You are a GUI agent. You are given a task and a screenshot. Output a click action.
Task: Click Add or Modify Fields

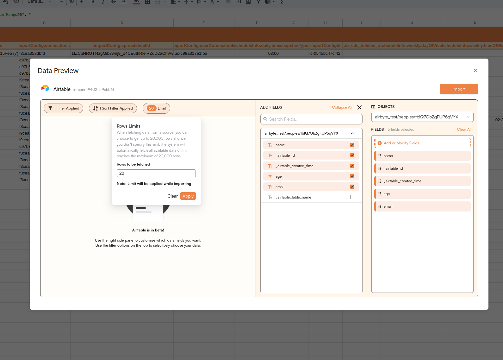tap(423, 143)
